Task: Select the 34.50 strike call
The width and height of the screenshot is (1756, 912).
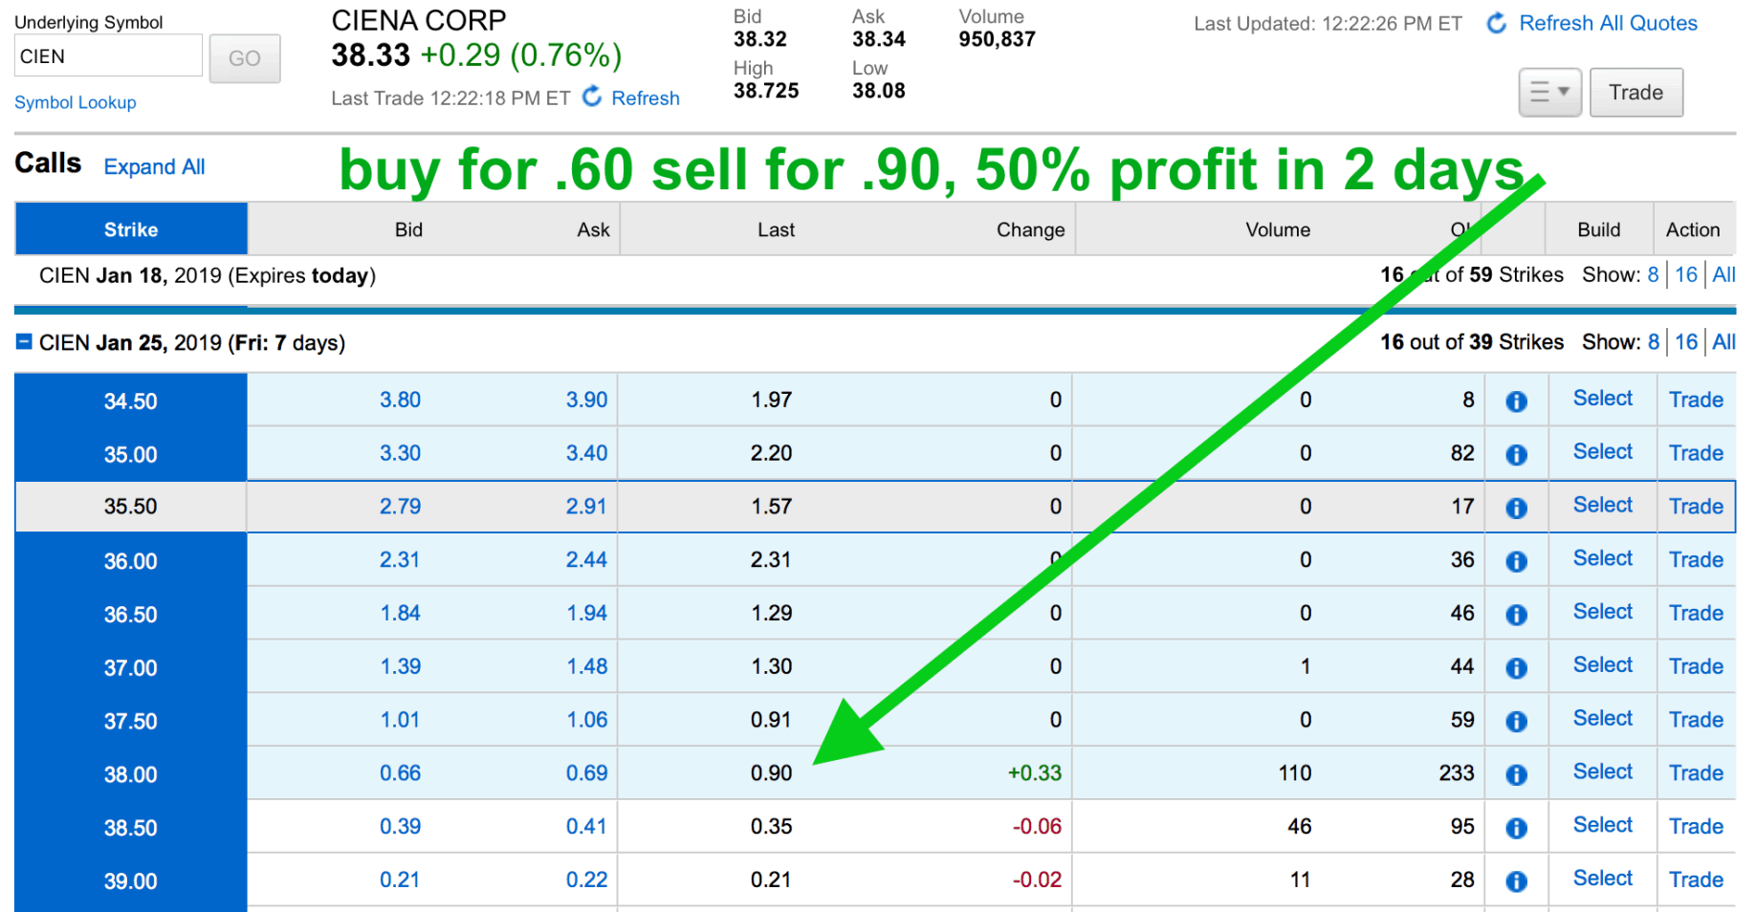Action: [1603, 399]
